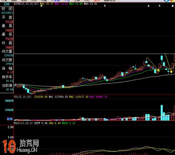
Task: Click the 当前值 value 16.69
Action: click(9, 89)
